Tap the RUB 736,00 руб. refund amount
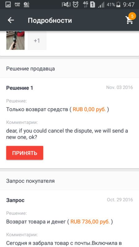The width and height of the screenshot is (139, 247). pyautogui.click(x=90, y=222)
